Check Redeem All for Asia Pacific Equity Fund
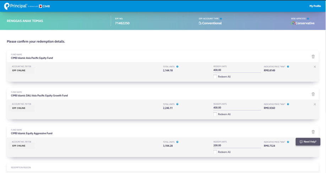This screenshot has width=326, height=173. tap(215, 77)
